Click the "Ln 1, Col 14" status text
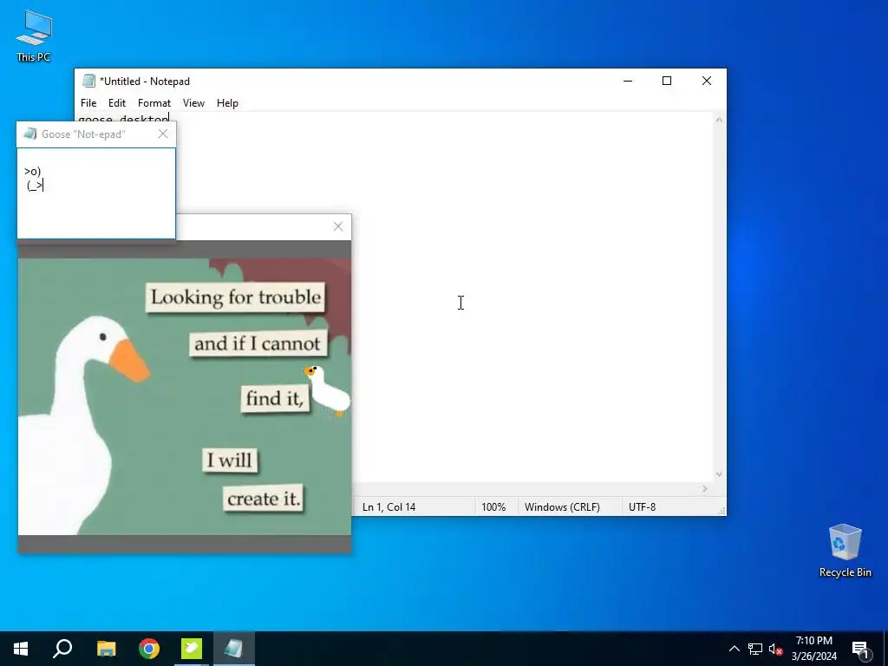The height and width of the screenshot is (666, 888). (389, 506)
